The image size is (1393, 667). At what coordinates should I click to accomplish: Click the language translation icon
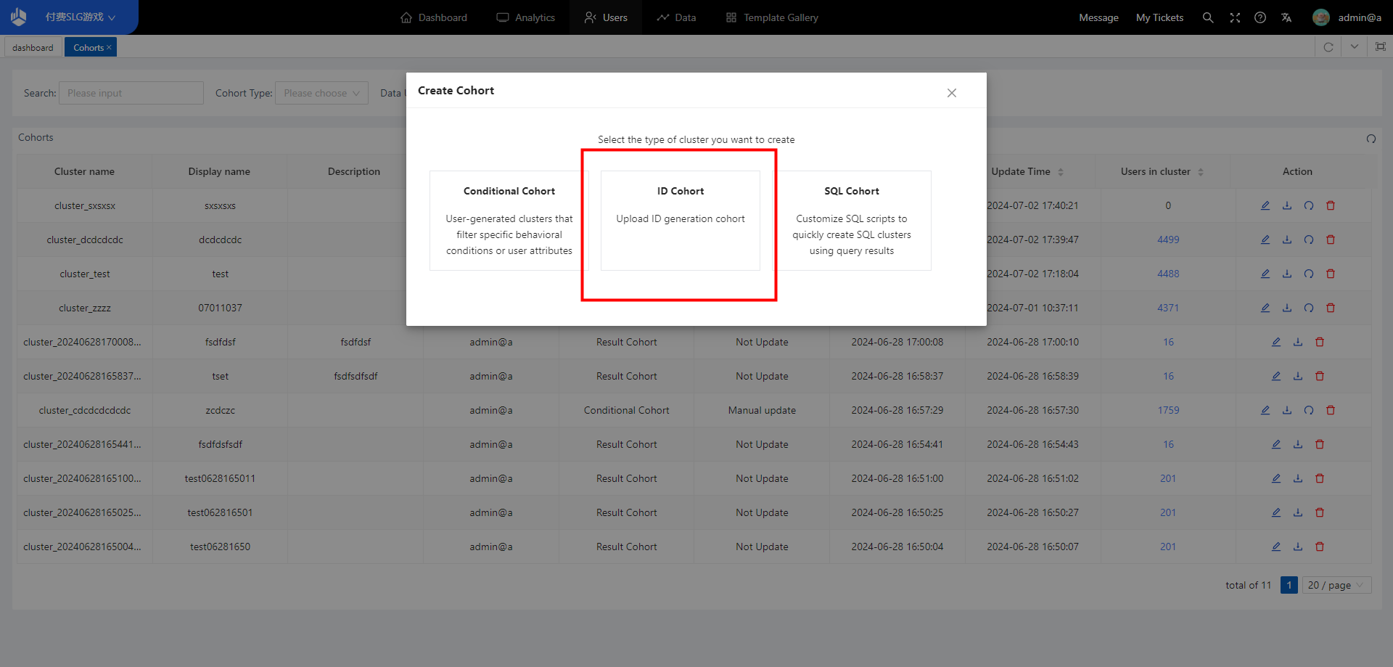coord(1286,17)
